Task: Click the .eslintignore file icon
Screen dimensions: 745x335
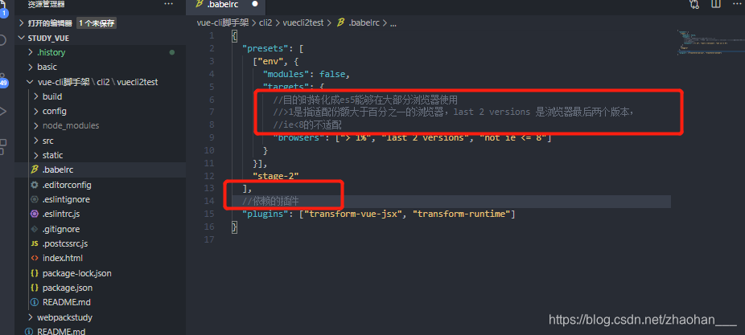Action: (35, 199)
